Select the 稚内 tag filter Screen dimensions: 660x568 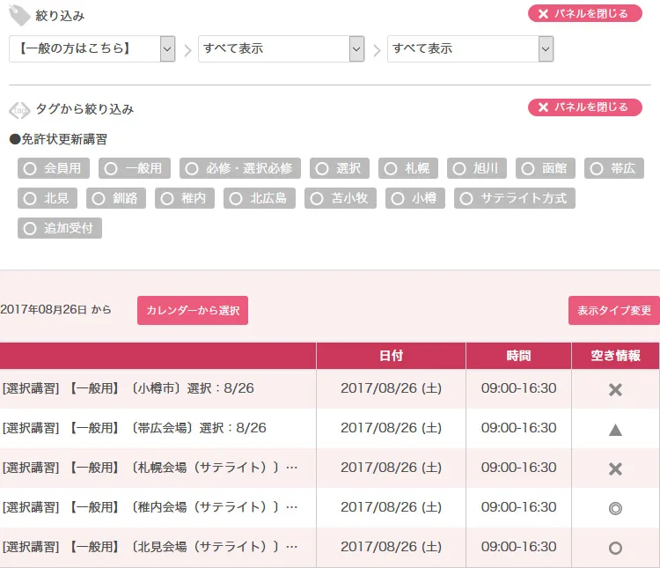[x=185, y=198]
